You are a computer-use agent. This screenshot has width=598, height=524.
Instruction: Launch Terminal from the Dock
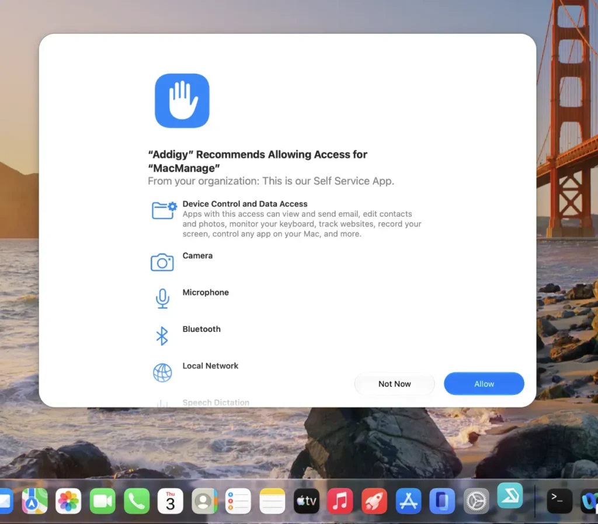[559, 501]
